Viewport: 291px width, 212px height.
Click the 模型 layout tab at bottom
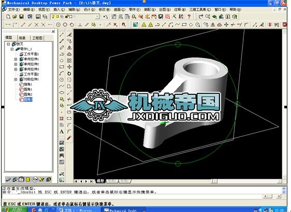click(x=100, y=181)
